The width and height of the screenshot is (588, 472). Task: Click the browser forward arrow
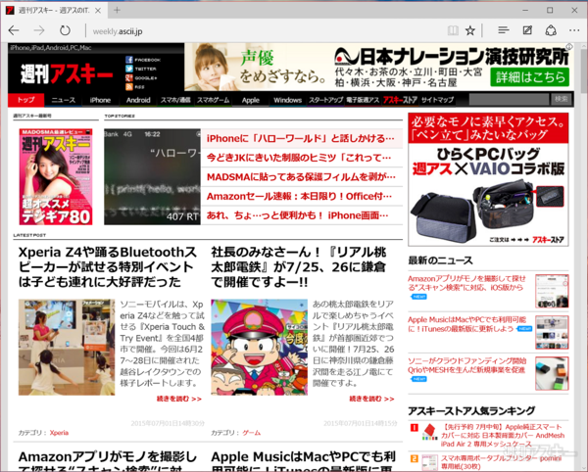(39, 30)
